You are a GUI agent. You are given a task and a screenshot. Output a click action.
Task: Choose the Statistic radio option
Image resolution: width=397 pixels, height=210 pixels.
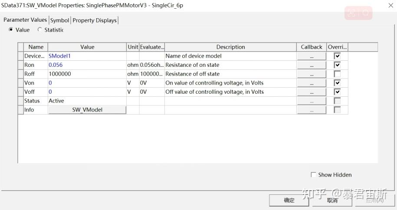click(x=40, y=30)
